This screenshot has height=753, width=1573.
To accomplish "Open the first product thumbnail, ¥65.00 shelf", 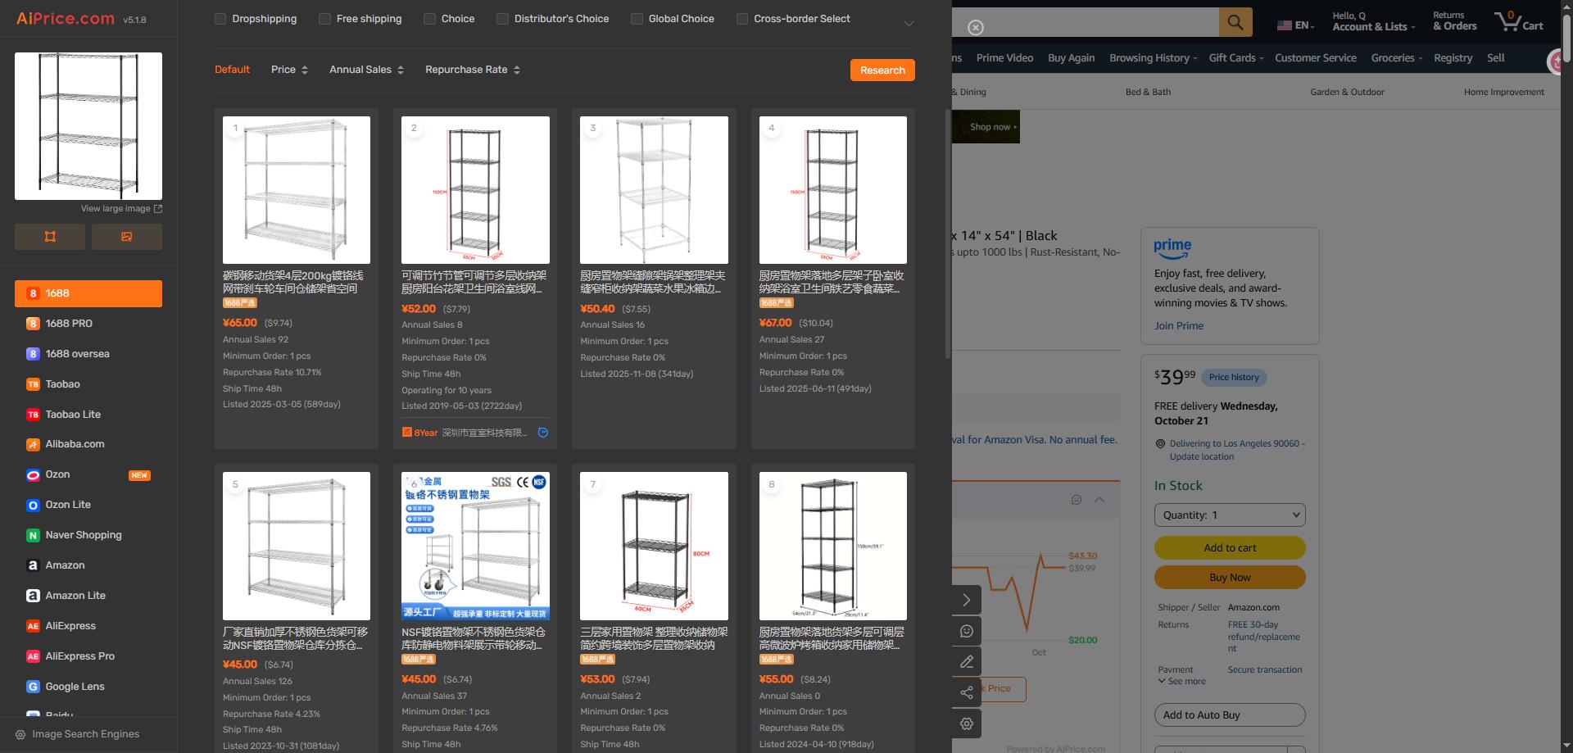I will point(297,190).
